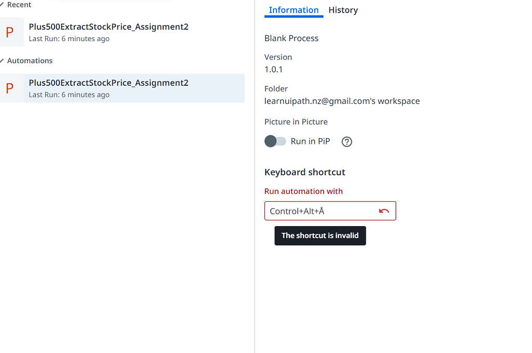Click the 'Automations' section header label

pos(30,61)
